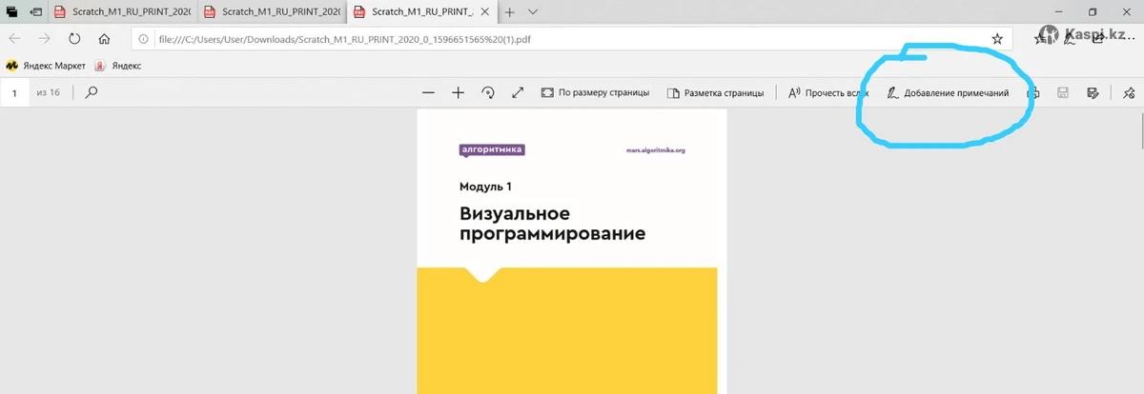This screenshot has width=1144, height=394.
Task: Switch to the second Scratch_M1 PDF tab
Action: tap(271, 12)
